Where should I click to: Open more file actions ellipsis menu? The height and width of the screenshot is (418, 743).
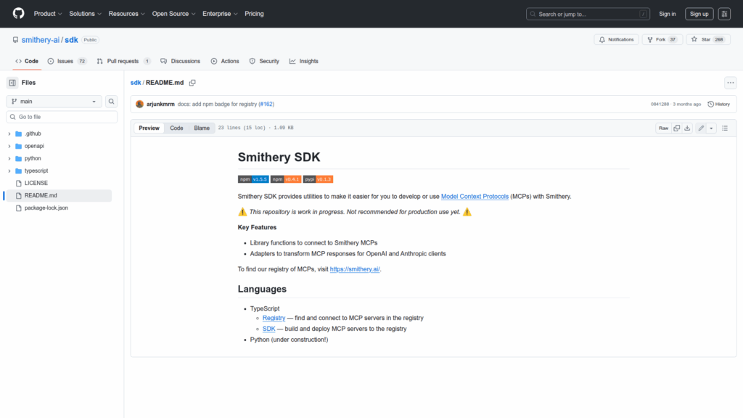[730, 83]
